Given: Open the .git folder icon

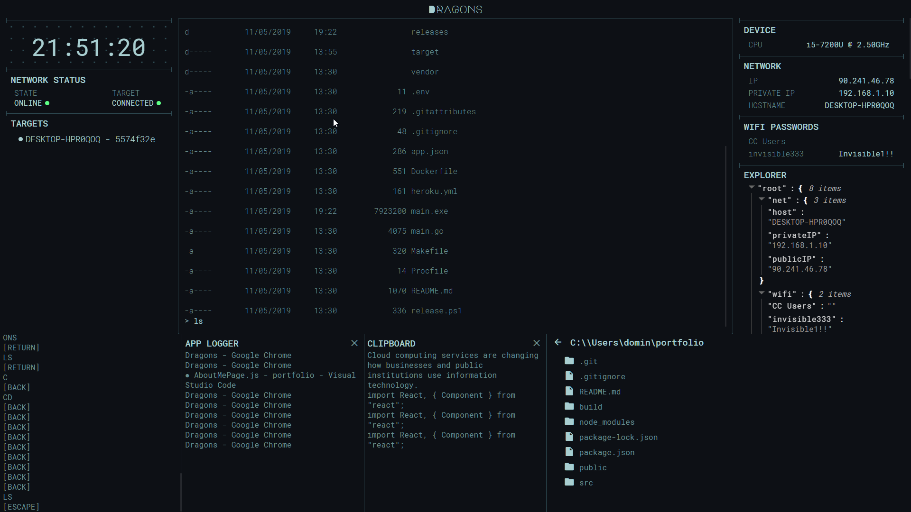Looking at the screenshot, I should pos(569,361).
